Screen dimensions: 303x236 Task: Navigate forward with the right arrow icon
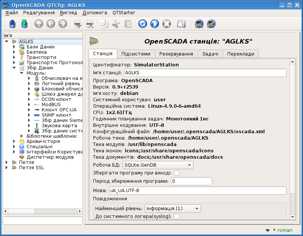click(63, 24)
